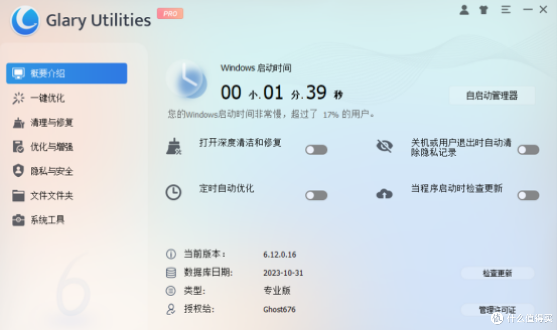The width and height of the screenshot is (558, 330).
Task: Close the Glary Utilities window
Action: [543, 10]
